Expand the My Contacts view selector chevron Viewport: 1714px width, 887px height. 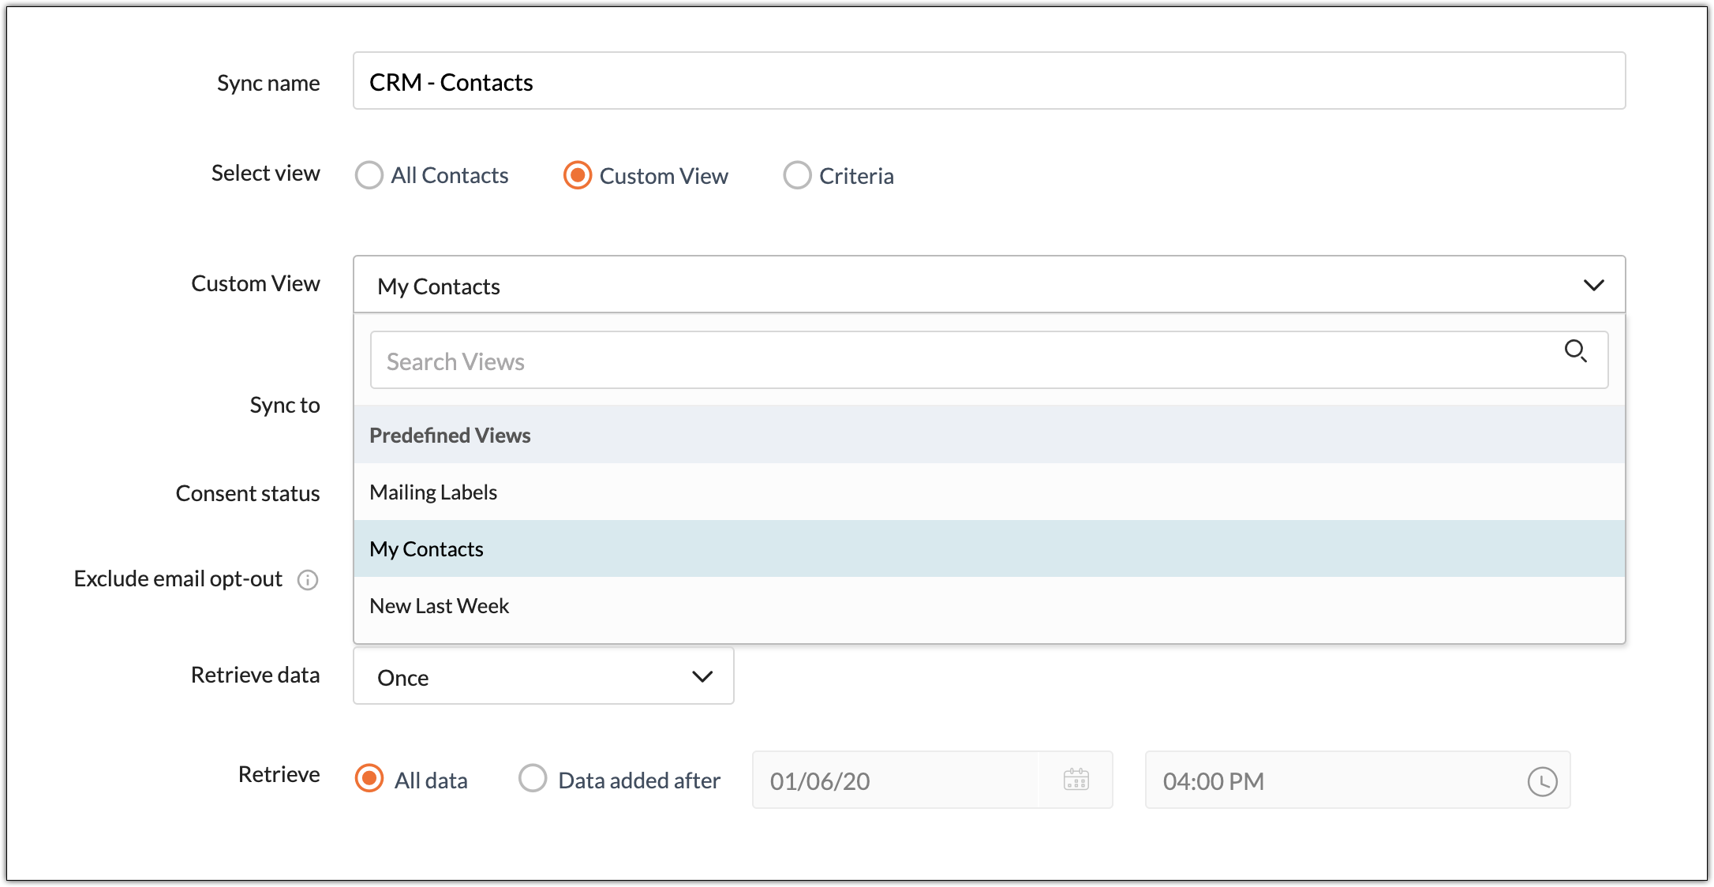pos(1594,285)
